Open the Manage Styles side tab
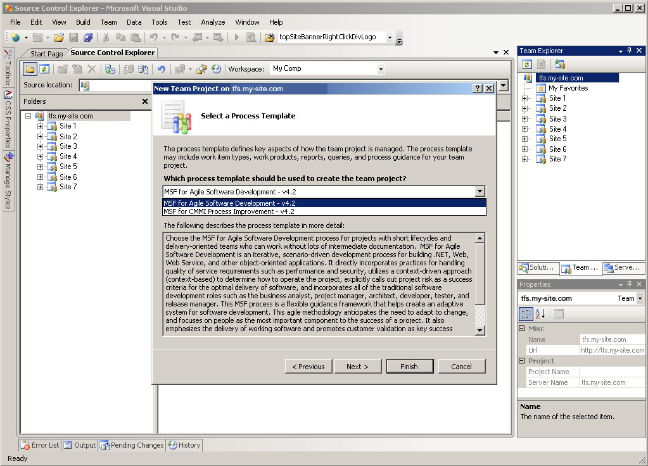This screenshot has width=648, height=466. pyautogui.click(x=8, y=181)
